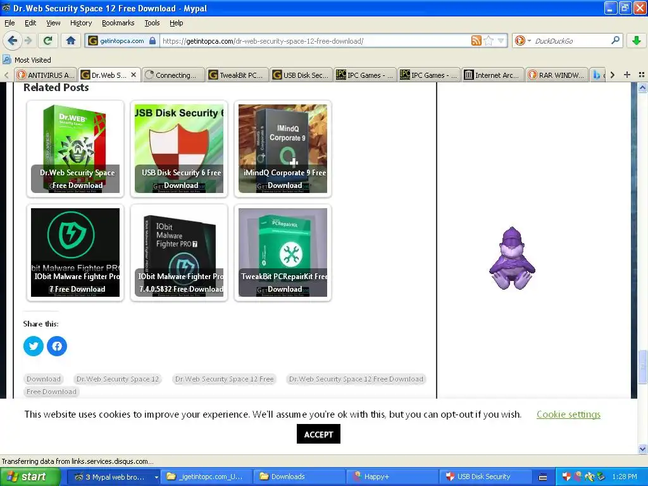Open a new tab with plus button
Image resolution: width=648 pixels, height=486 pixels.
pos(627,75)
